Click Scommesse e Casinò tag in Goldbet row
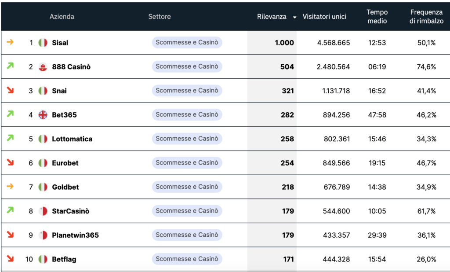 187,187
